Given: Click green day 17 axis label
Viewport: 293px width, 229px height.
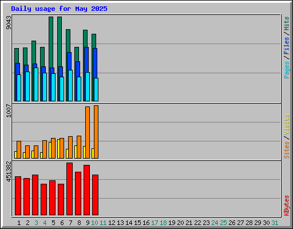Looking at the screenshot, I should click(x=155, y=223).
